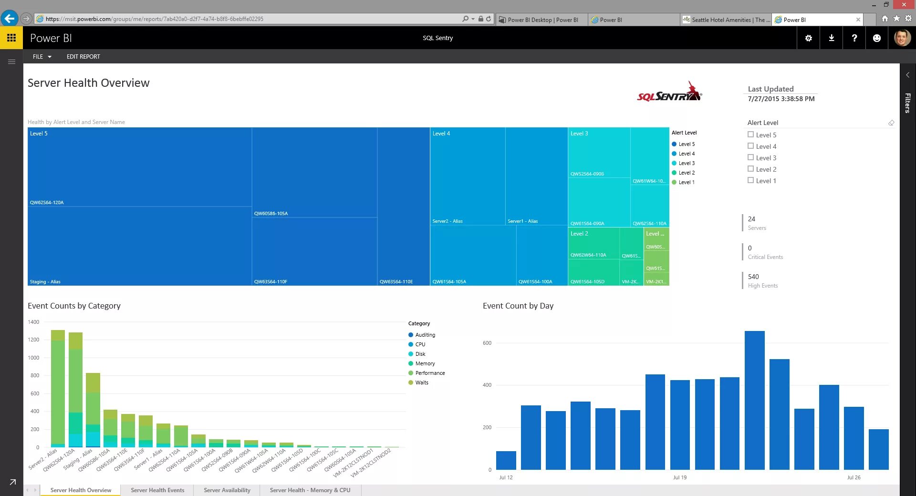
Task: Open browser tools gear icon
Action: 908,19
